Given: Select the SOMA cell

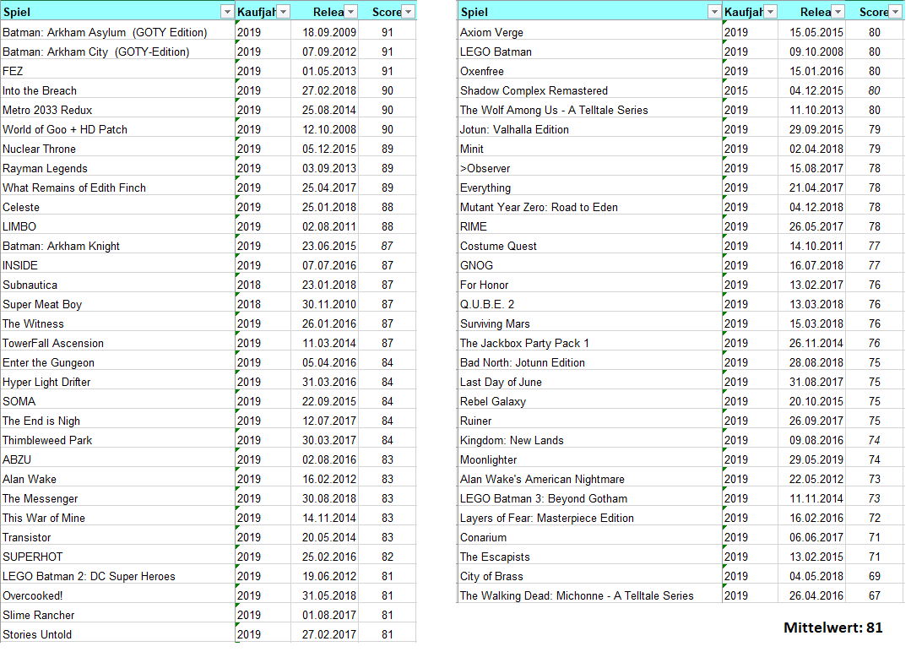Looking at the screenshot, I should click(117, 401).
